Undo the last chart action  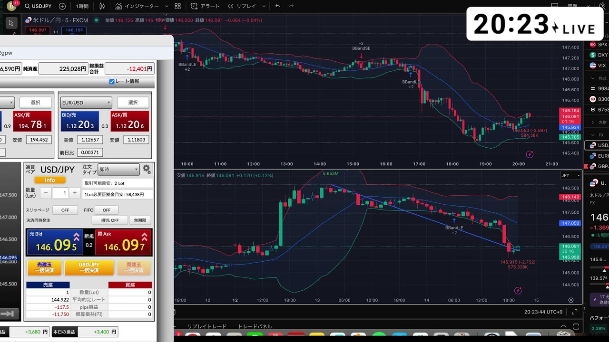278,6
